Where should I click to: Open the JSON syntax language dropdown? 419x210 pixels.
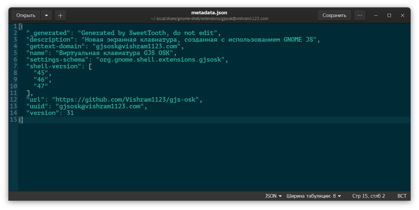click(273, 196)
